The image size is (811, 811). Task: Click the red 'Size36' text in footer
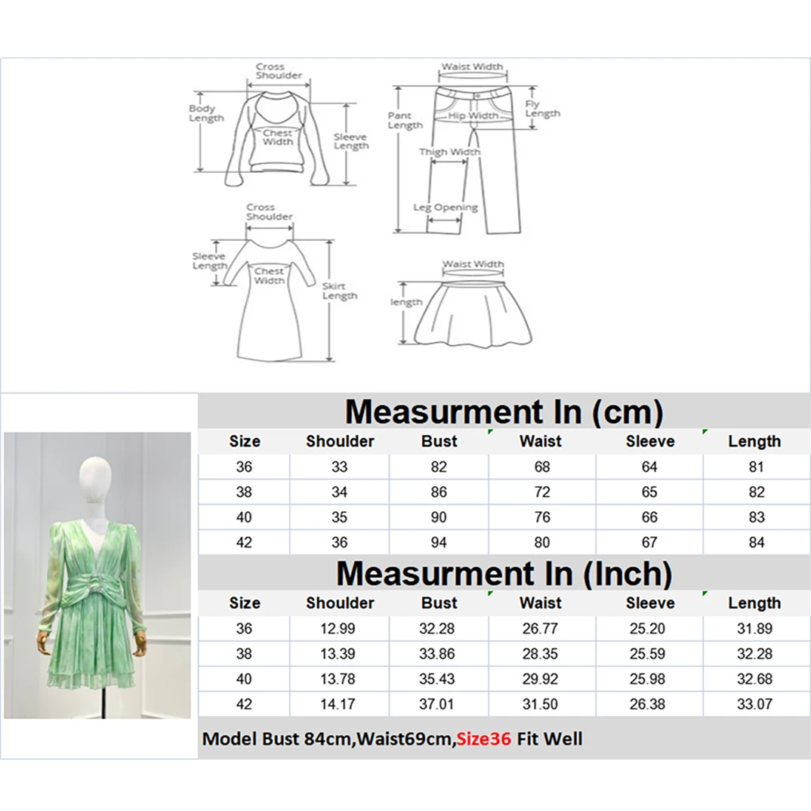pos(483,739)
